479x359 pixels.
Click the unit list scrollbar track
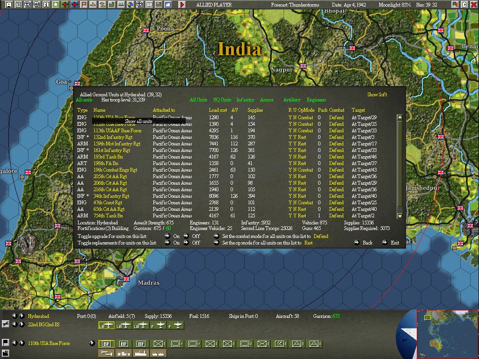click(x=399, y=166)
